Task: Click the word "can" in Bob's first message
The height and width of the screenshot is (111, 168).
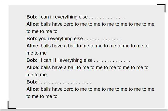Action: pos(45,17)
